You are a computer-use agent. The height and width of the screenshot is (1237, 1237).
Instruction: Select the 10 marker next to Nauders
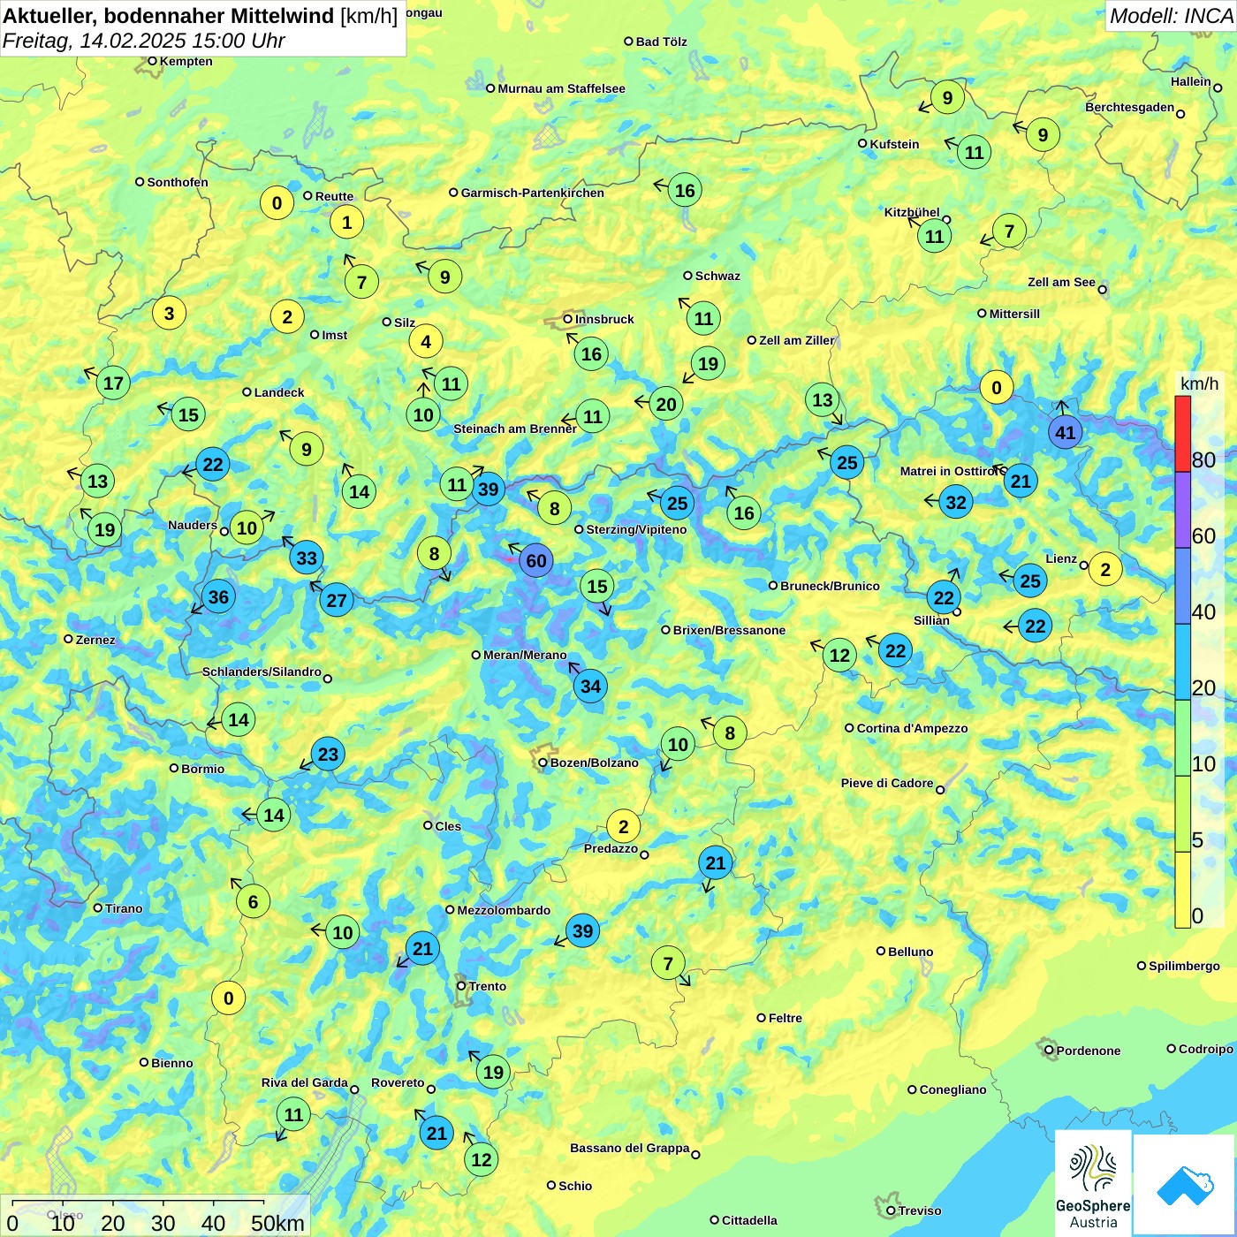point(247,528)
